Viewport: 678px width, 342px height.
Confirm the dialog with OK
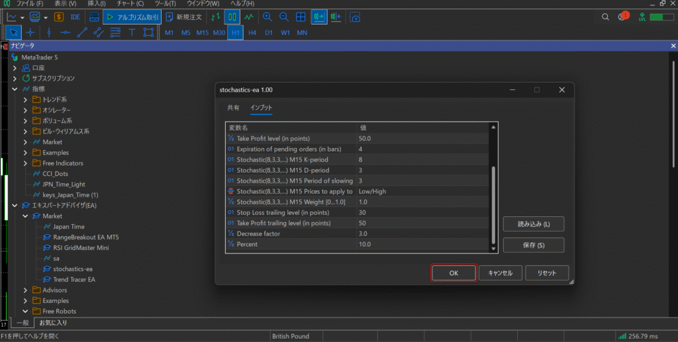tap(454, 273)
